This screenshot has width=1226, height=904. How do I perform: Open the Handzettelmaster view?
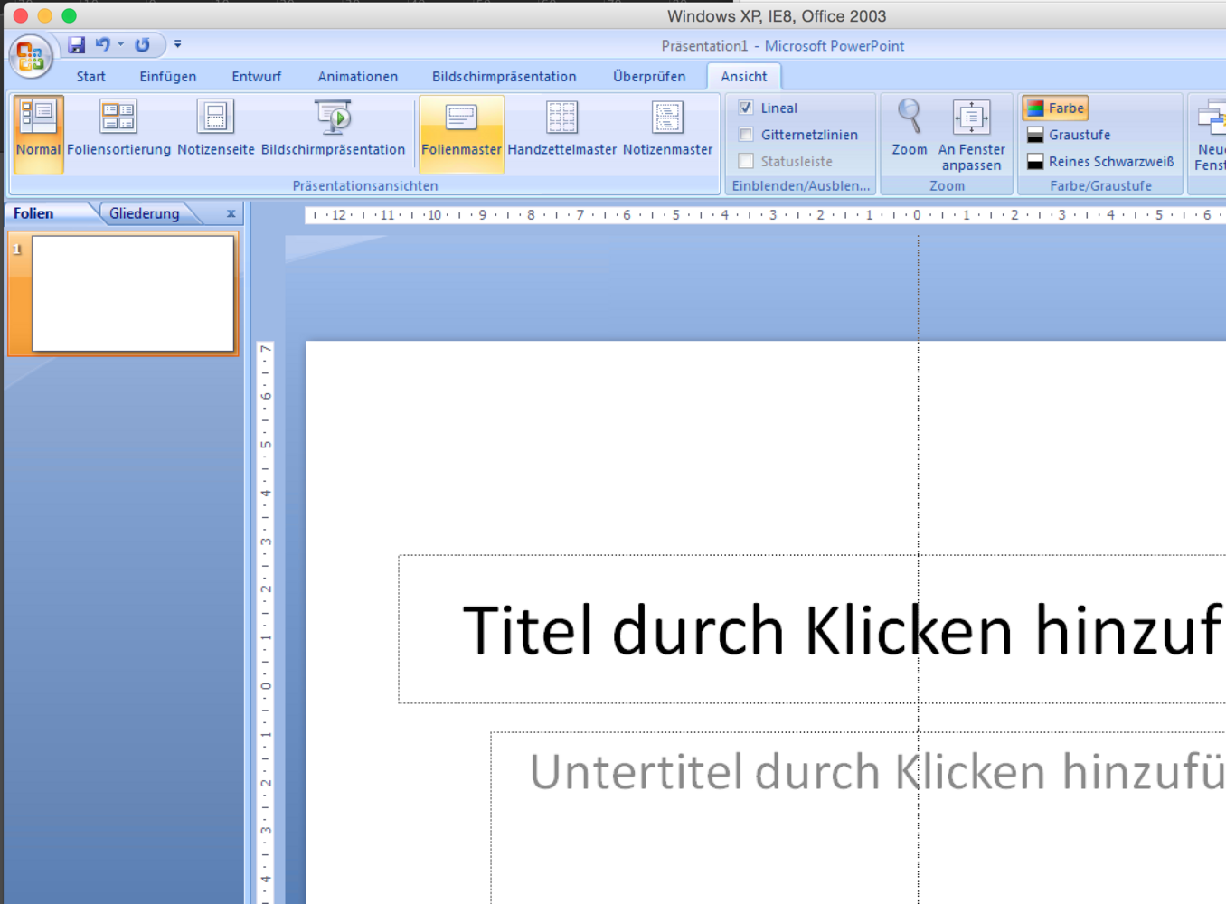coord(561,128)
